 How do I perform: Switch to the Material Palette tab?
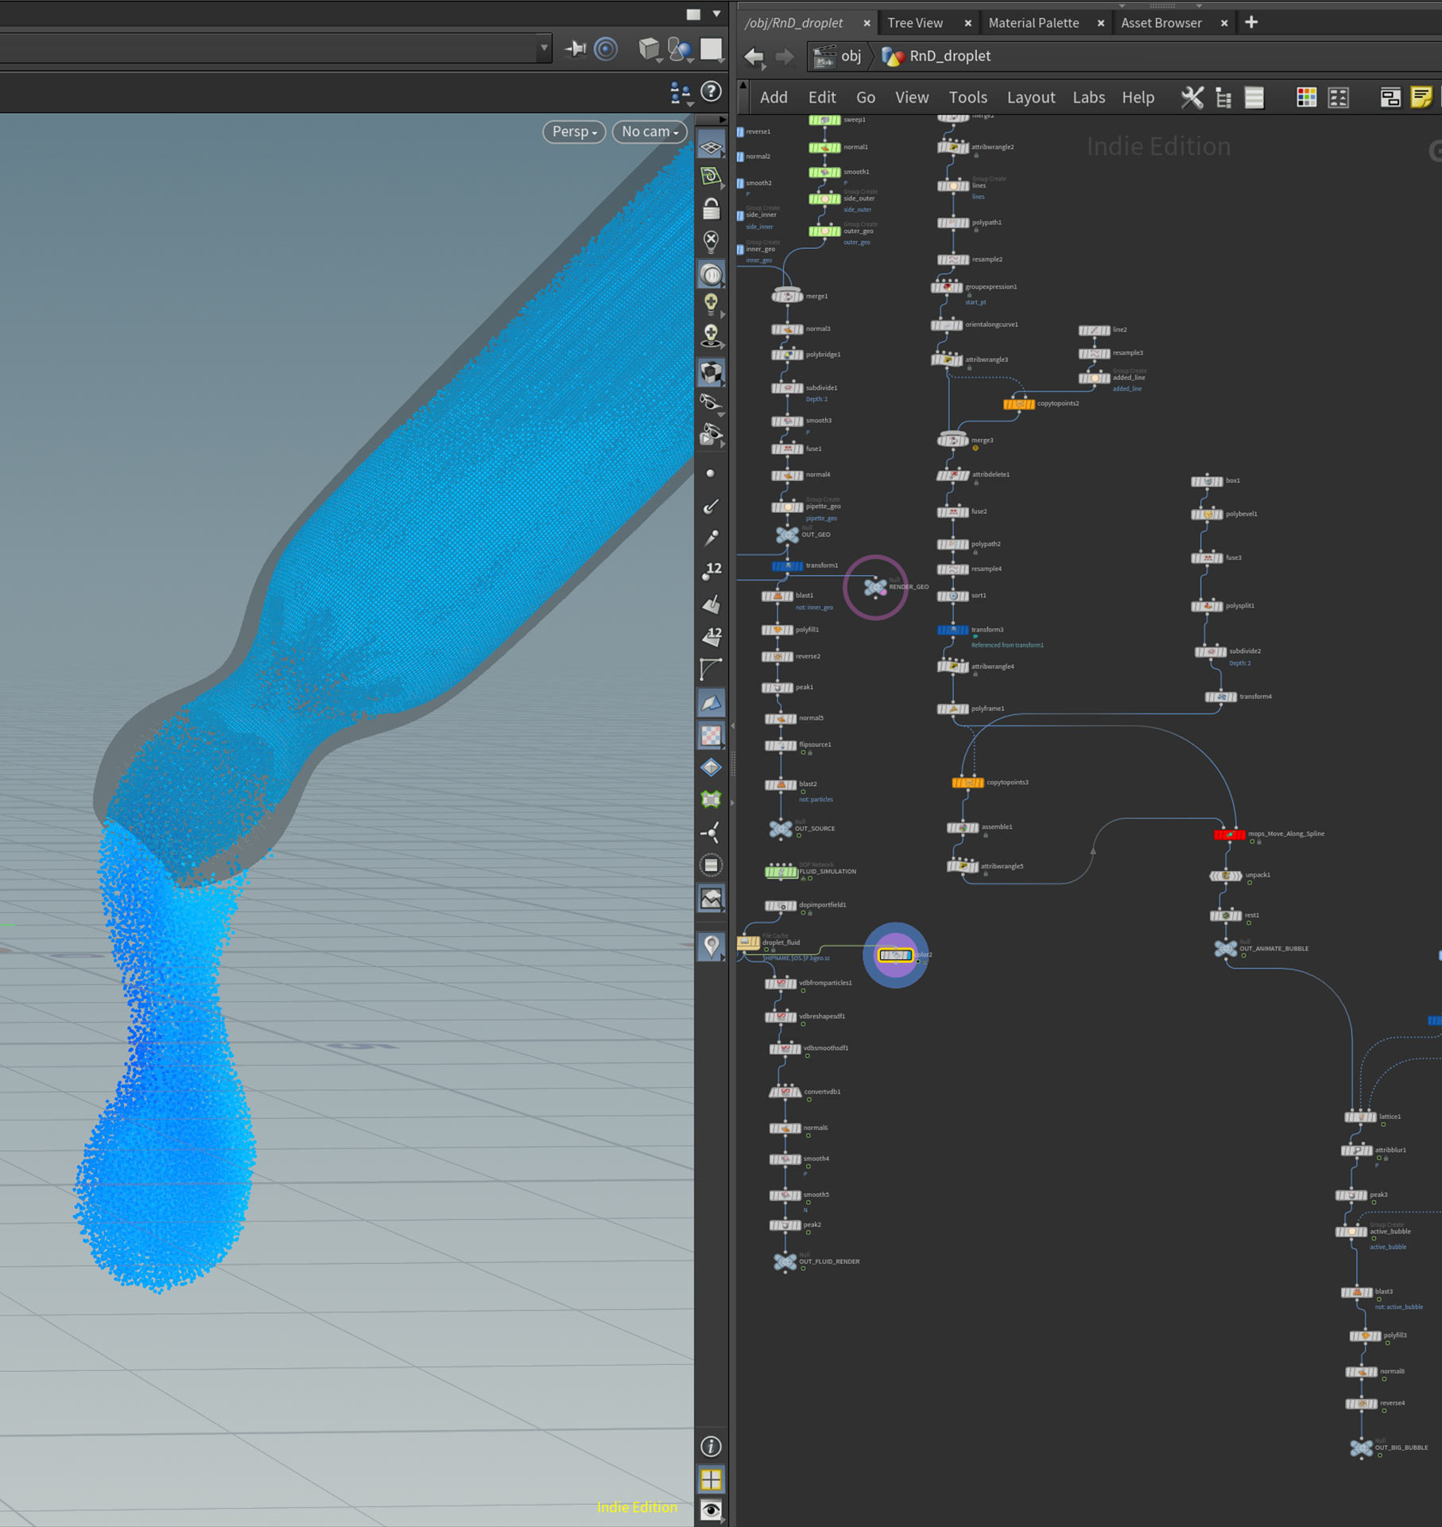coord(1033,23)
